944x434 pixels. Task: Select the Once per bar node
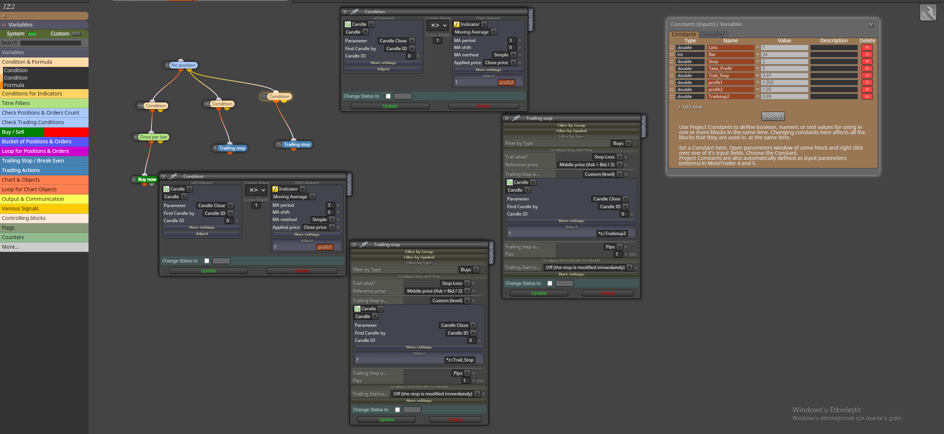pos(154,137)
